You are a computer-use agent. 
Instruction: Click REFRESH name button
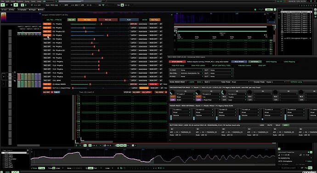(296, 82)
